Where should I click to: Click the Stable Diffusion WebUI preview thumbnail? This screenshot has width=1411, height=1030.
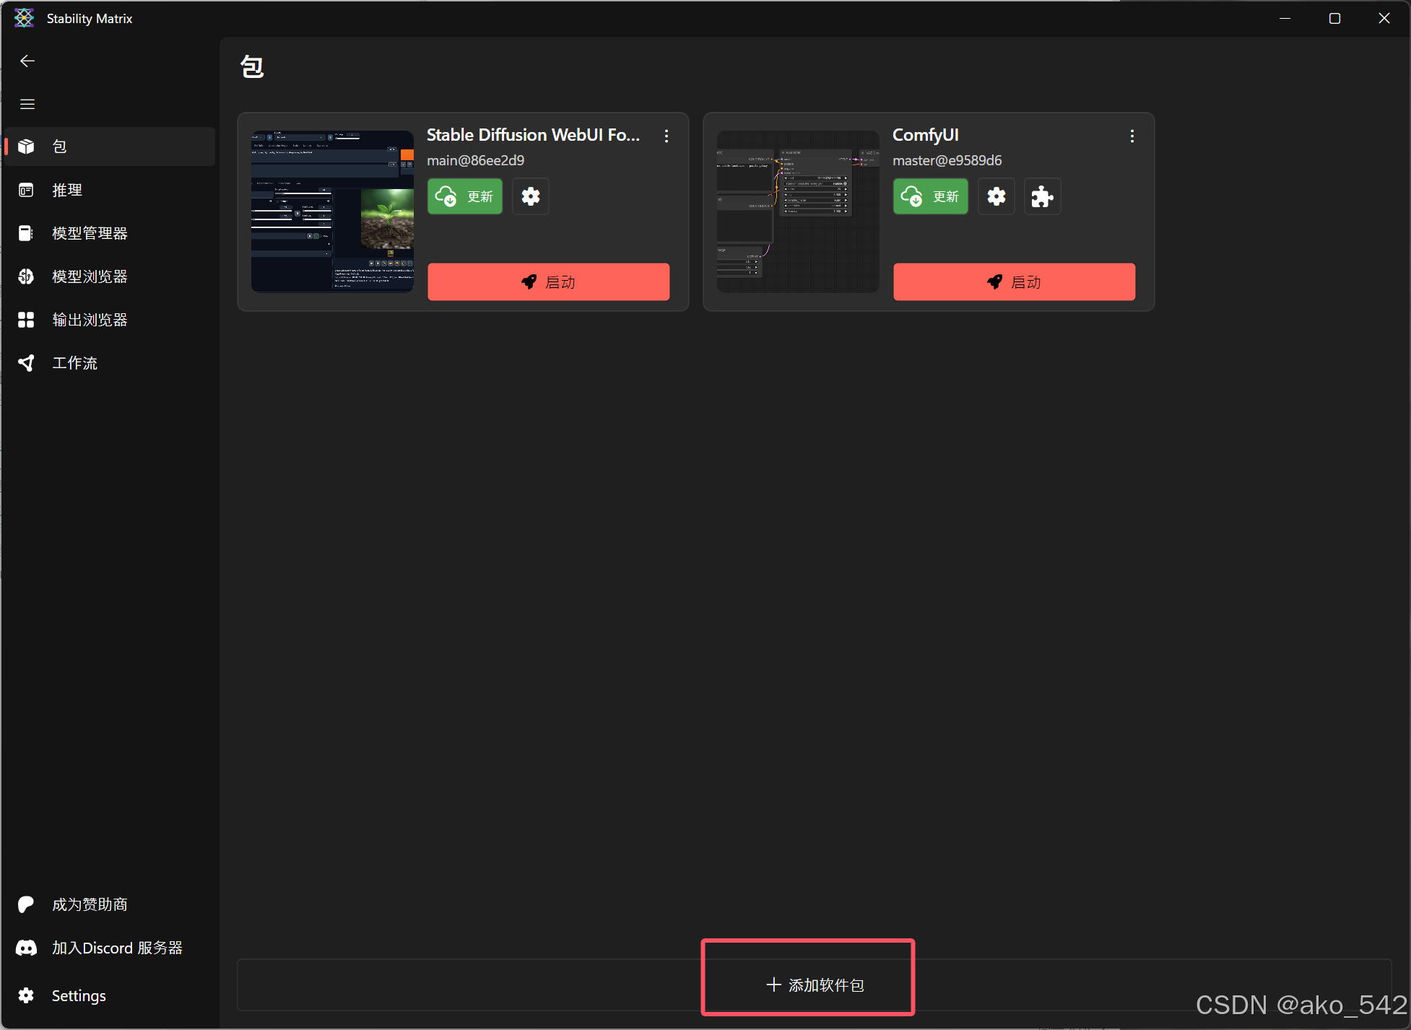[332, 211]
